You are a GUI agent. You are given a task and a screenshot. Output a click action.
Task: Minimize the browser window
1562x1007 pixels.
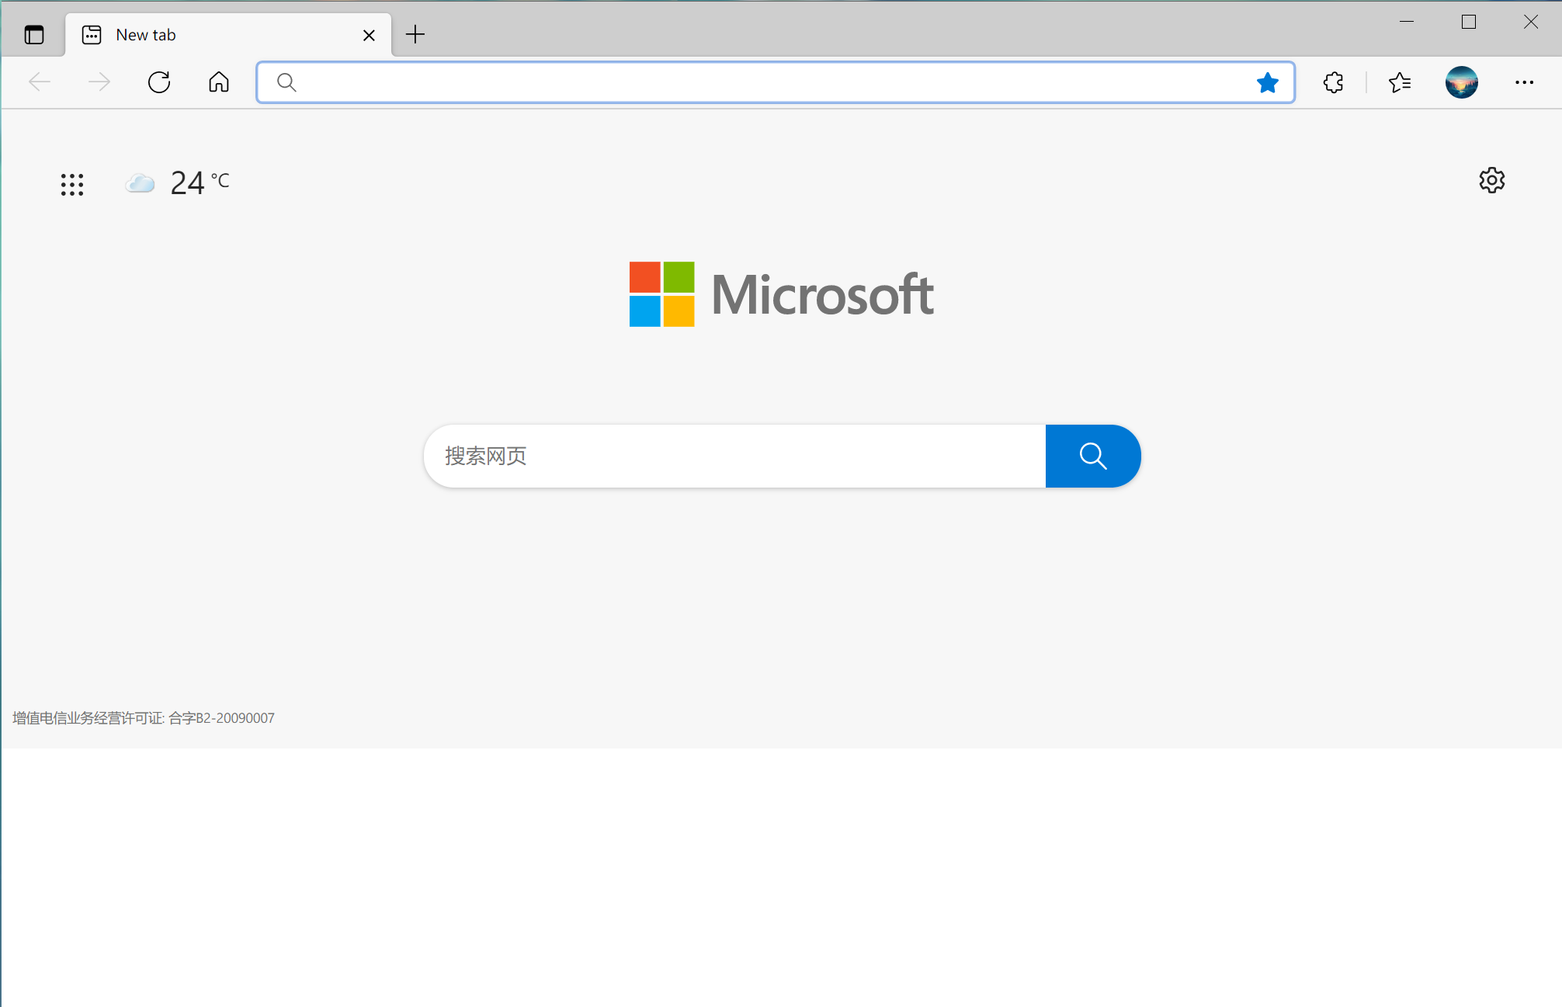[1407, 22]
